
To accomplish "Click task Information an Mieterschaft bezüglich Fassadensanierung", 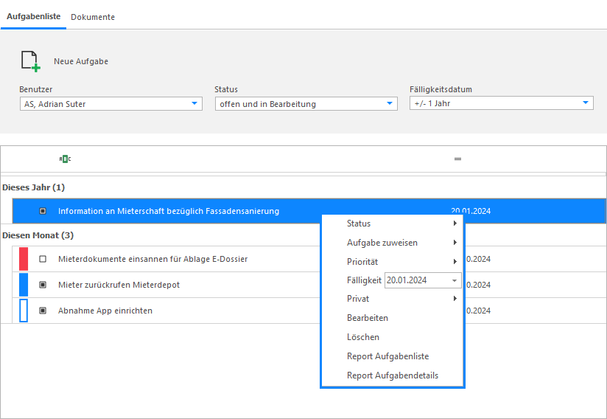I will [x=169, y=211].
